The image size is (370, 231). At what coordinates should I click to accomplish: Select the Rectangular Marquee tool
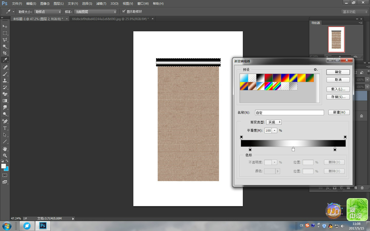click(x=5, y=33)
